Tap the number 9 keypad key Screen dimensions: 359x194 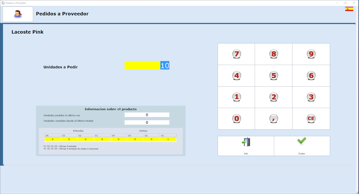(311, 54)
